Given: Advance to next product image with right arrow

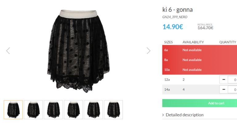Looking at the screenshot, I should 148,51.
